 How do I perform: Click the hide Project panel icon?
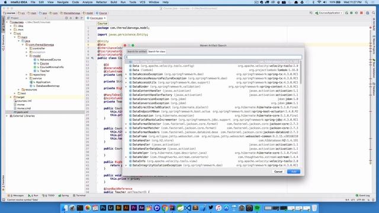tap(82, 18)
